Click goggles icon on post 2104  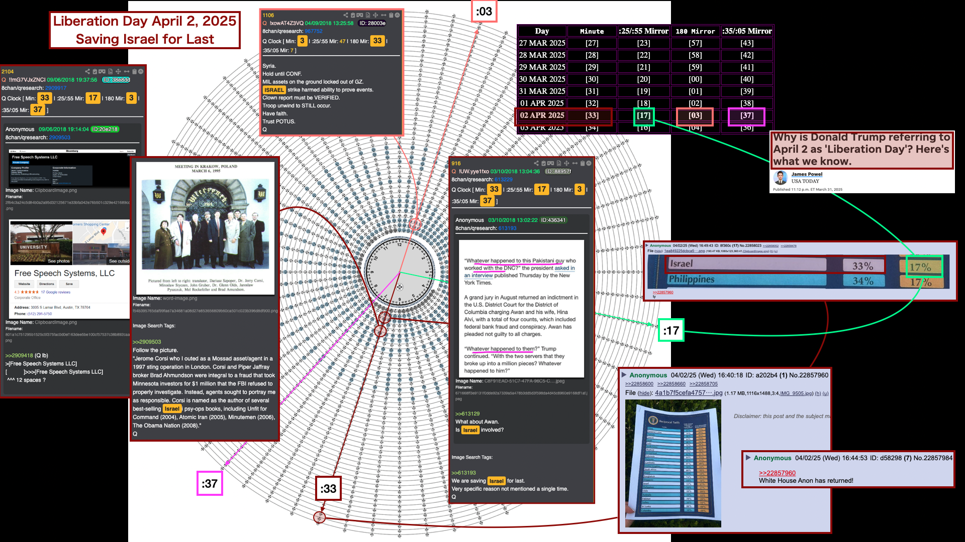coord(102,72)
